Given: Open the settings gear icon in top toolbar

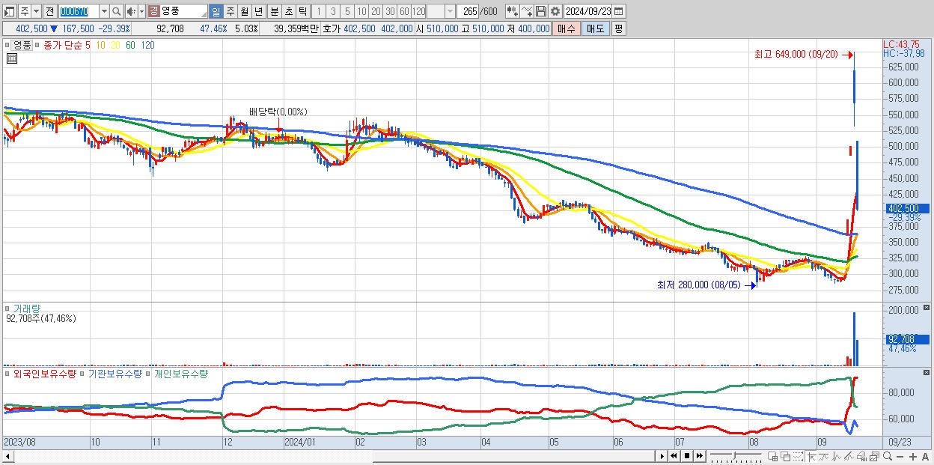Looking at the screenshot, I should (x=555, y=11).
